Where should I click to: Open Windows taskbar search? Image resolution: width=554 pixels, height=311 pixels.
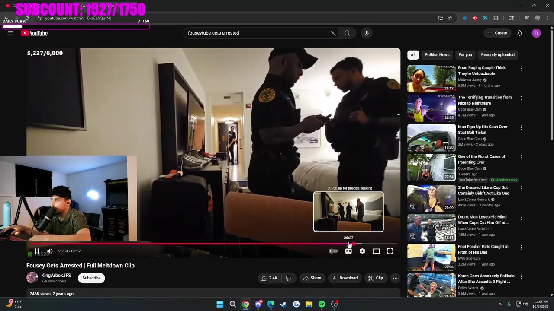point(233,304)
